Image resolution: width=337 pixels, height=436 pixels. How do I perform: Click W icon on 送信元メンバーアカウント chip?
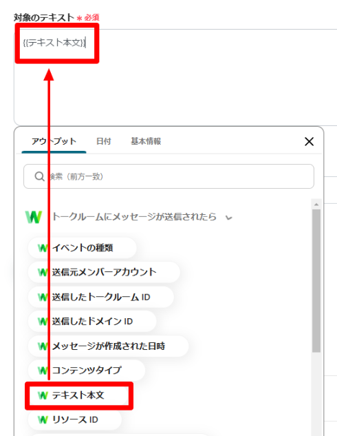tap(43, 272)
